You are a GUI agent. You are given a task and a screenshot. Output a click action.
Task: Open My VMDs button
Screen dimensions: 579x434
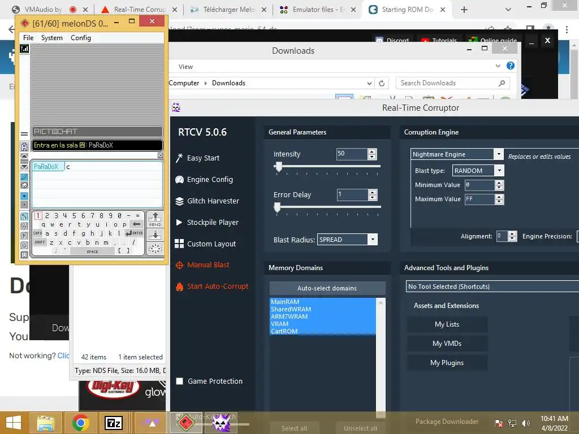tap(447, 344)
